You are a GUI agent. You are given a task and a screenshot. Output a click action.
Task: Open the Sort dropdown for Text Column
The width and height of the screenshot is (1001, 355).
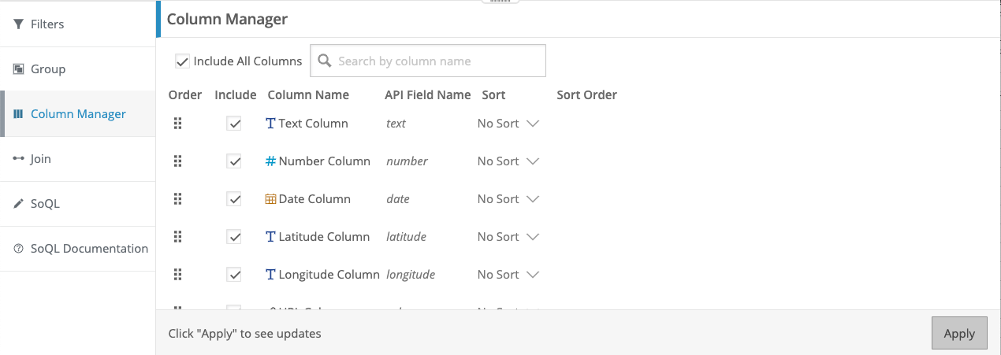click(508, 124)
